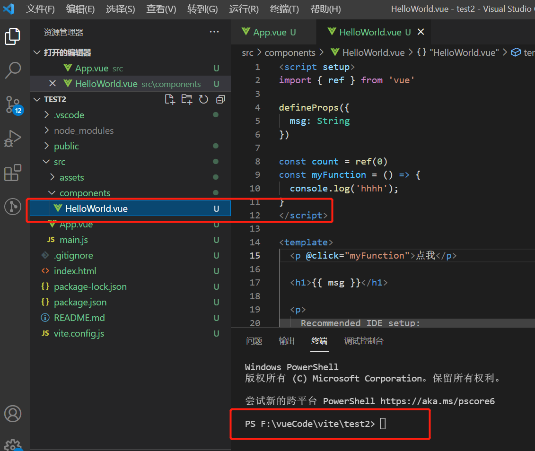This screenshot has width=535, height=451.
Task: Open the Git graph icon in activity bar
Action: [x=13, y=207]
